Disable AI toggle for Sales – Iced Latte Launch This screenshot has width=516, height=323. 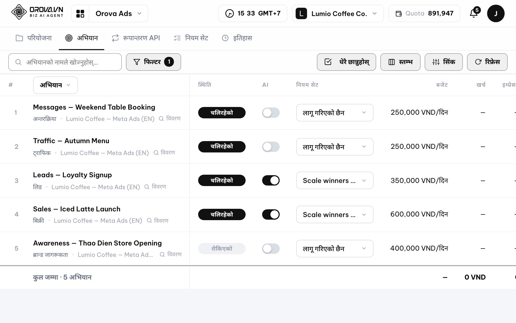click(271, 214)
